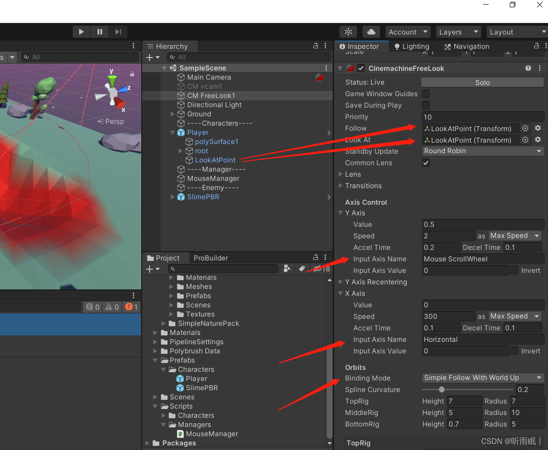Viewport: 548px width, 450px height.
Task: Switch to the Navigation tab
Action: point(467,46)
